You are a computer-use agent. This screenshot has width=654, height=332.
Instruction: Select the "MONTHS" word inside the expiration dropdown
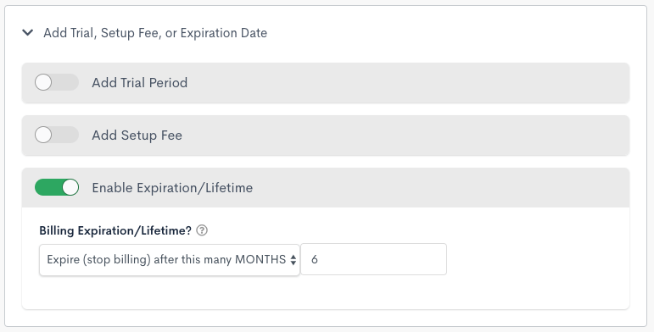click(260, 259)
